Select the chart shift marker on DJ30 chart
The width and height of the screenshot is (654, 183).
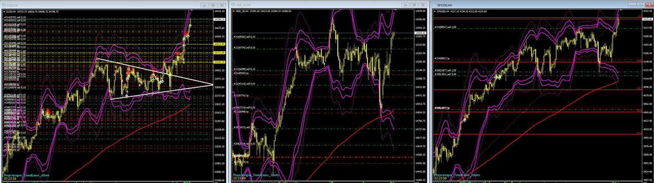pyautogui.click(x=192, y=10)
